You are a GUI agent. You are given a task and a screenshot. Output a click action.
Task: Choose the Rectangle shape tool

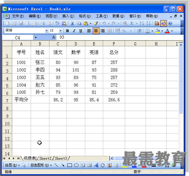(x=69, y=165)
